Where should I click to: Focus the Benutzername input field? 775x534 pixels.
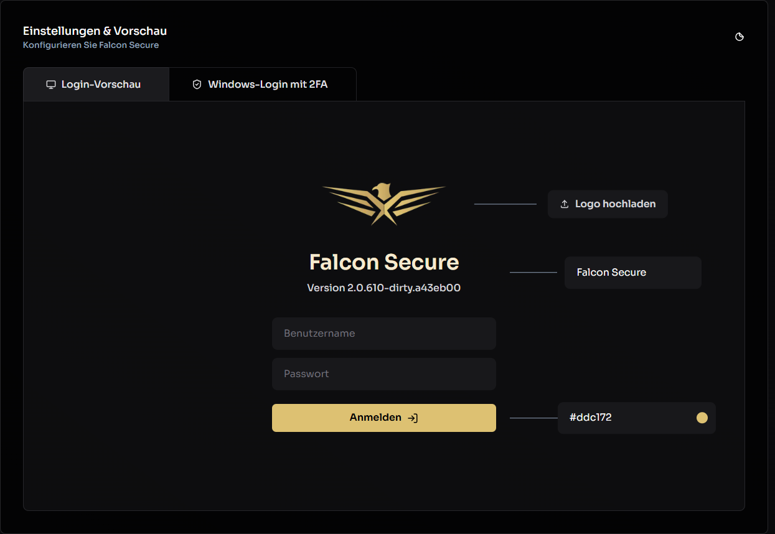(x=384, y=334)
